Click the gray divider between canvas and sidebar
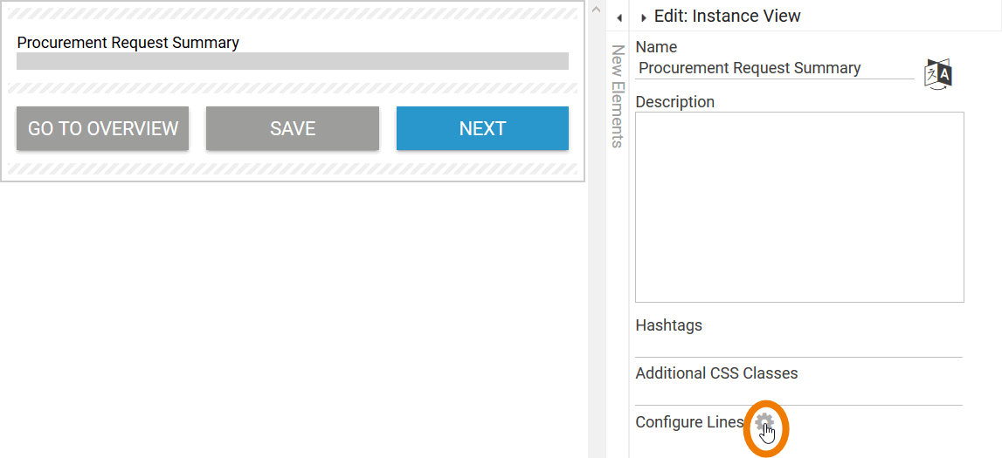Viewport: 1002px width, 458px height. [x=597, y=262]
